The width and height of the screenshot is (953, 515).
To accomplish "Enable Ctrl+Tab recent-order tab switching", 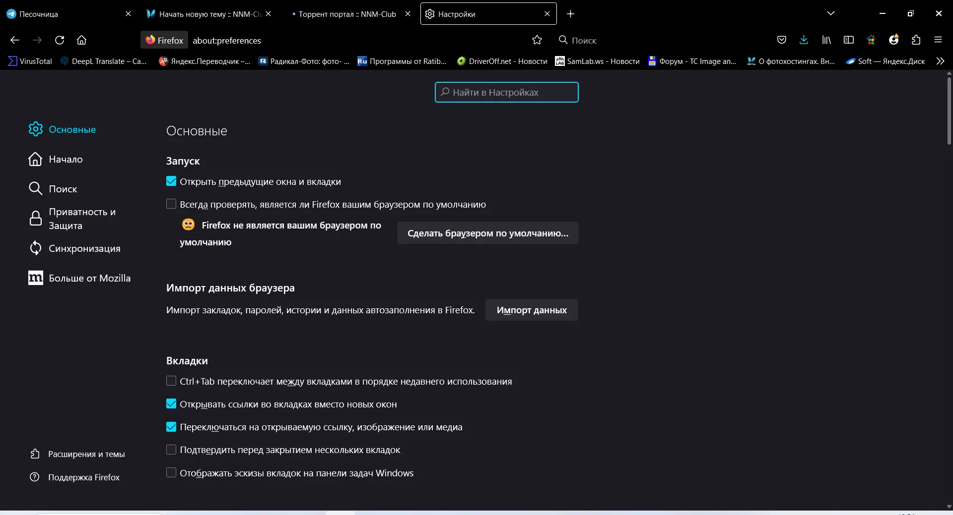I will point(171,381).
